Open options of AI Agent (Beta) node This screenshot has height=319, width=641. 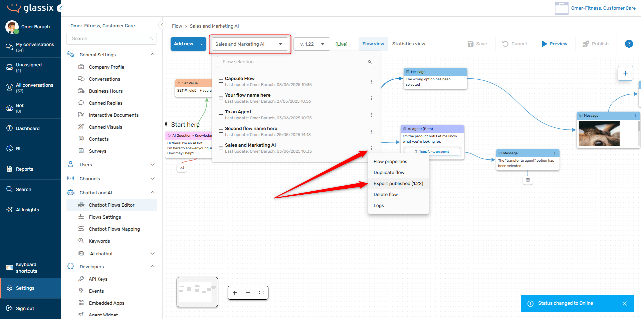click(459, 129)
